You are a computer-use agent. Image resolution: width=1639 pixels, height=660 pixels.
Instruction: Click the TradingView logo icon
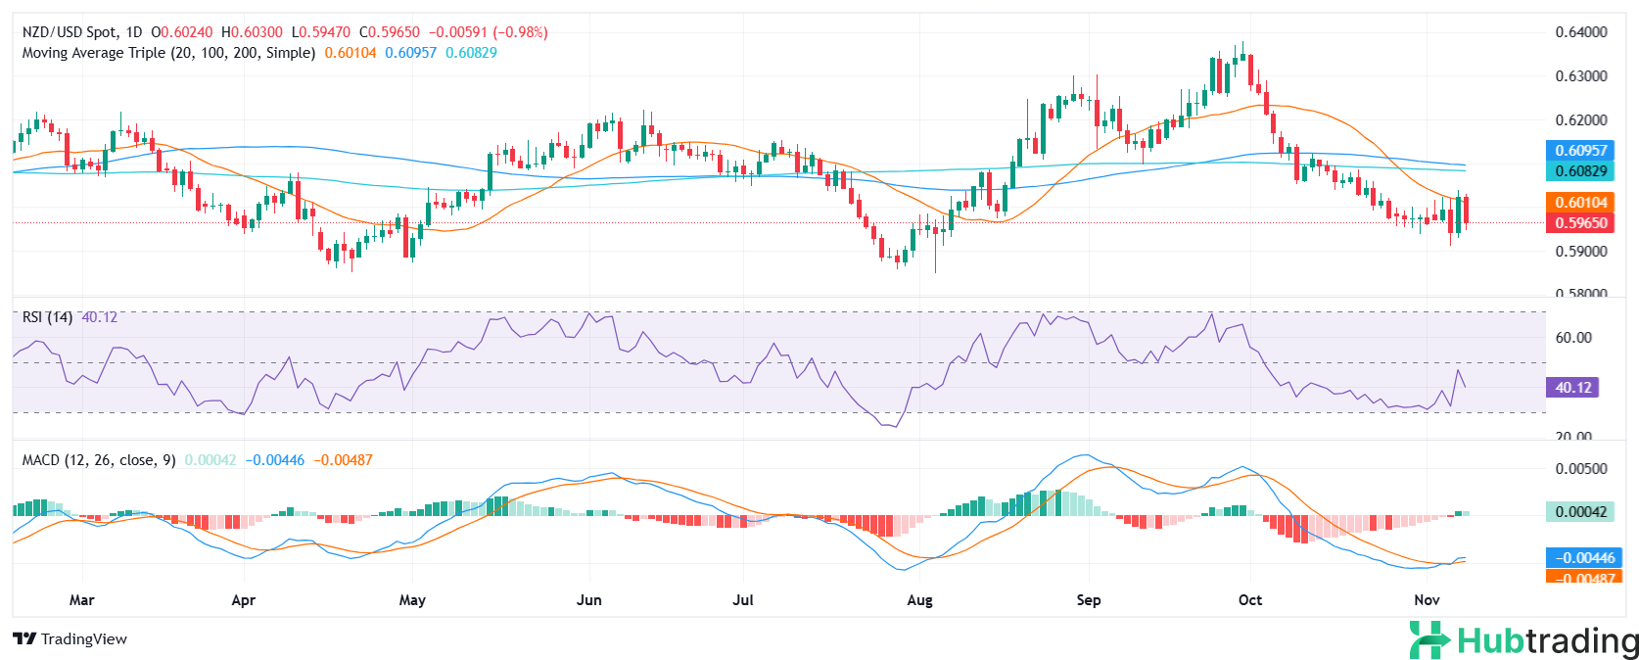pos(24,639)
